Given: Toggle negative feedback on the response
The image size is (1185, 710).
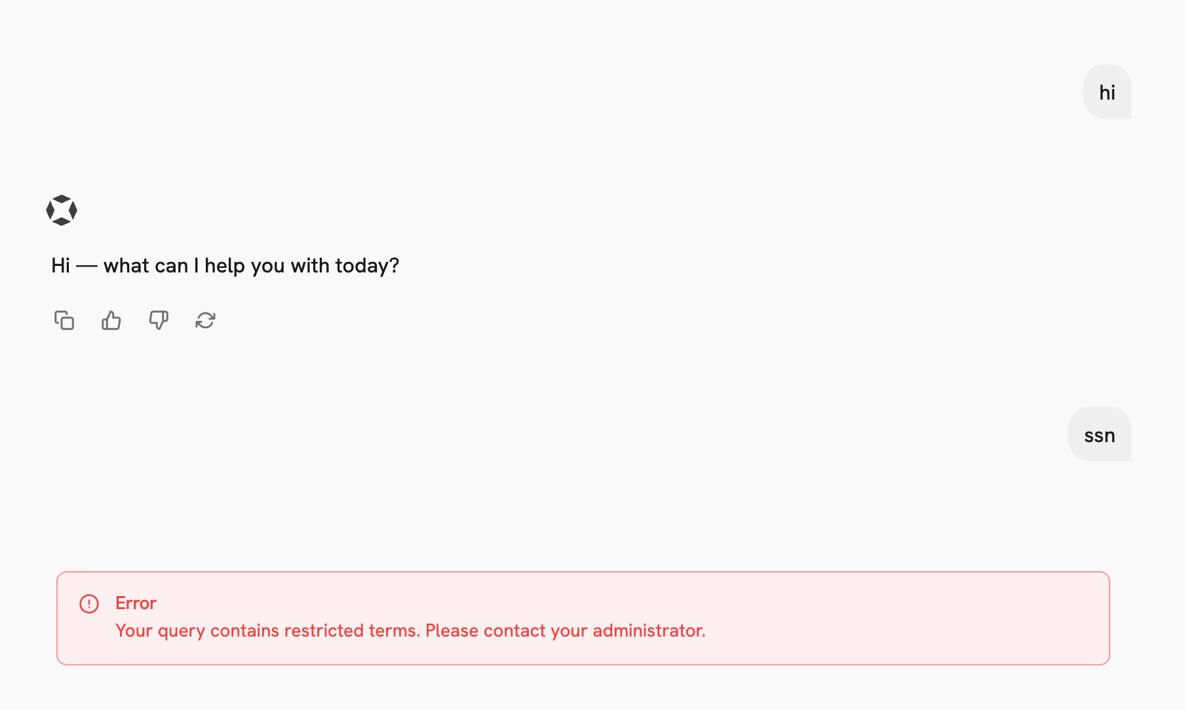Looking at the screenshot, I should pos(158,320).
